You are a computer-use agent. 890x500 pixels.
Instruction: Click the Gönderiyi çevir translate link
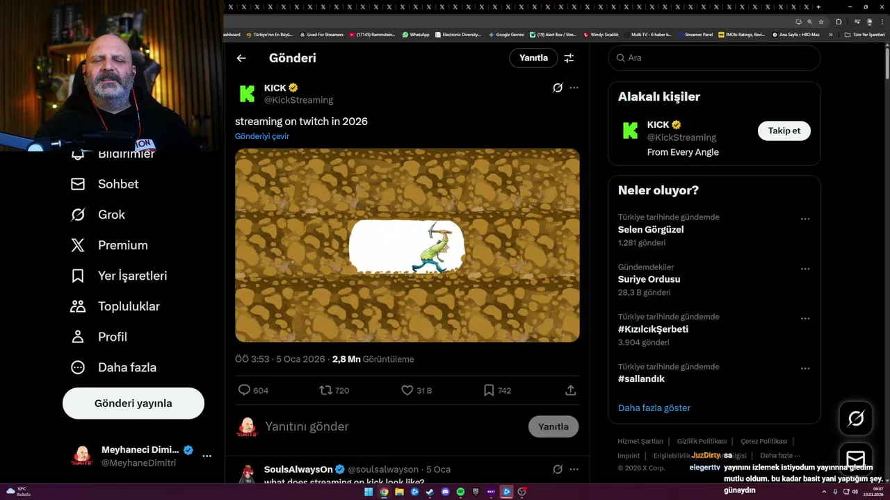262,136
